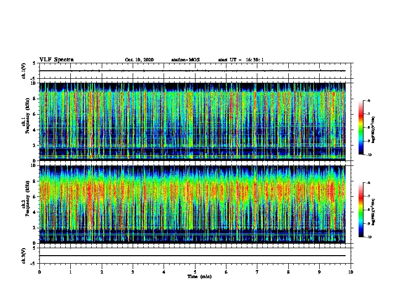Click the ch.1 colorbar log(PSD) label
Image resolution: width=395 pixels, height=305 pixels.
point(373,130)
